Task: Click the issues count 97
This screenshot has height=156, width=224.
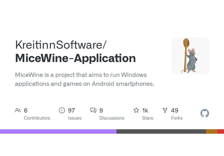Action: click(71, 111)
